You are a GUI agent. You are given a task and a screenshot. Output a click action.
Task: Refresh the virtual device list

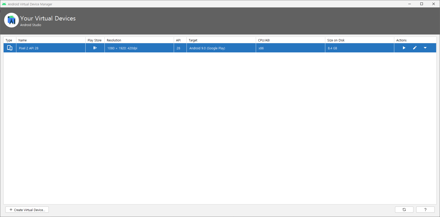(404, 210)
